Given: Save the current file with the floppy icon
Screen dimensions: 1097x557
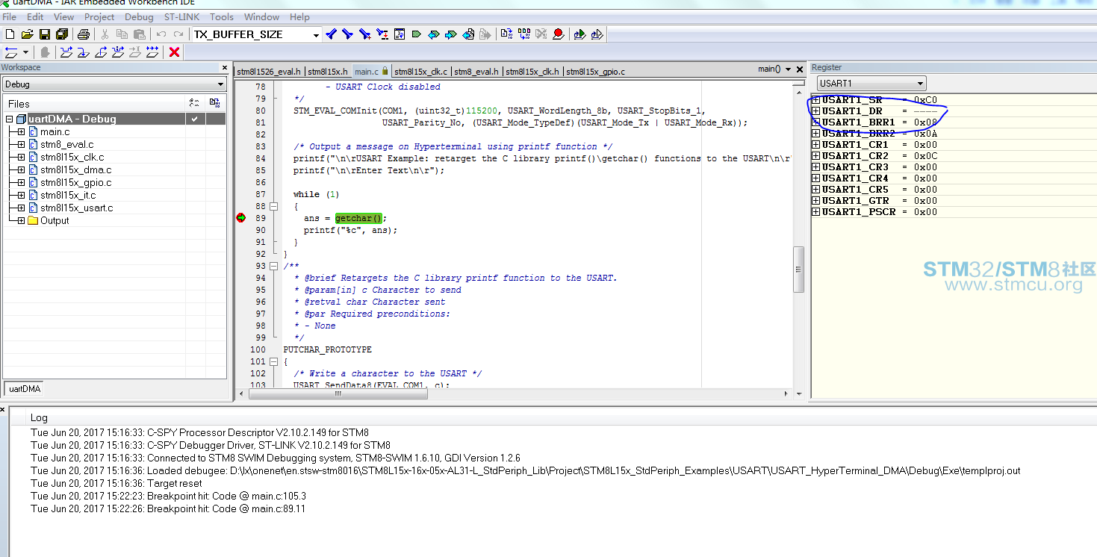Looking at the screenshot, I should pyautogui.click(x=45, y=34).
